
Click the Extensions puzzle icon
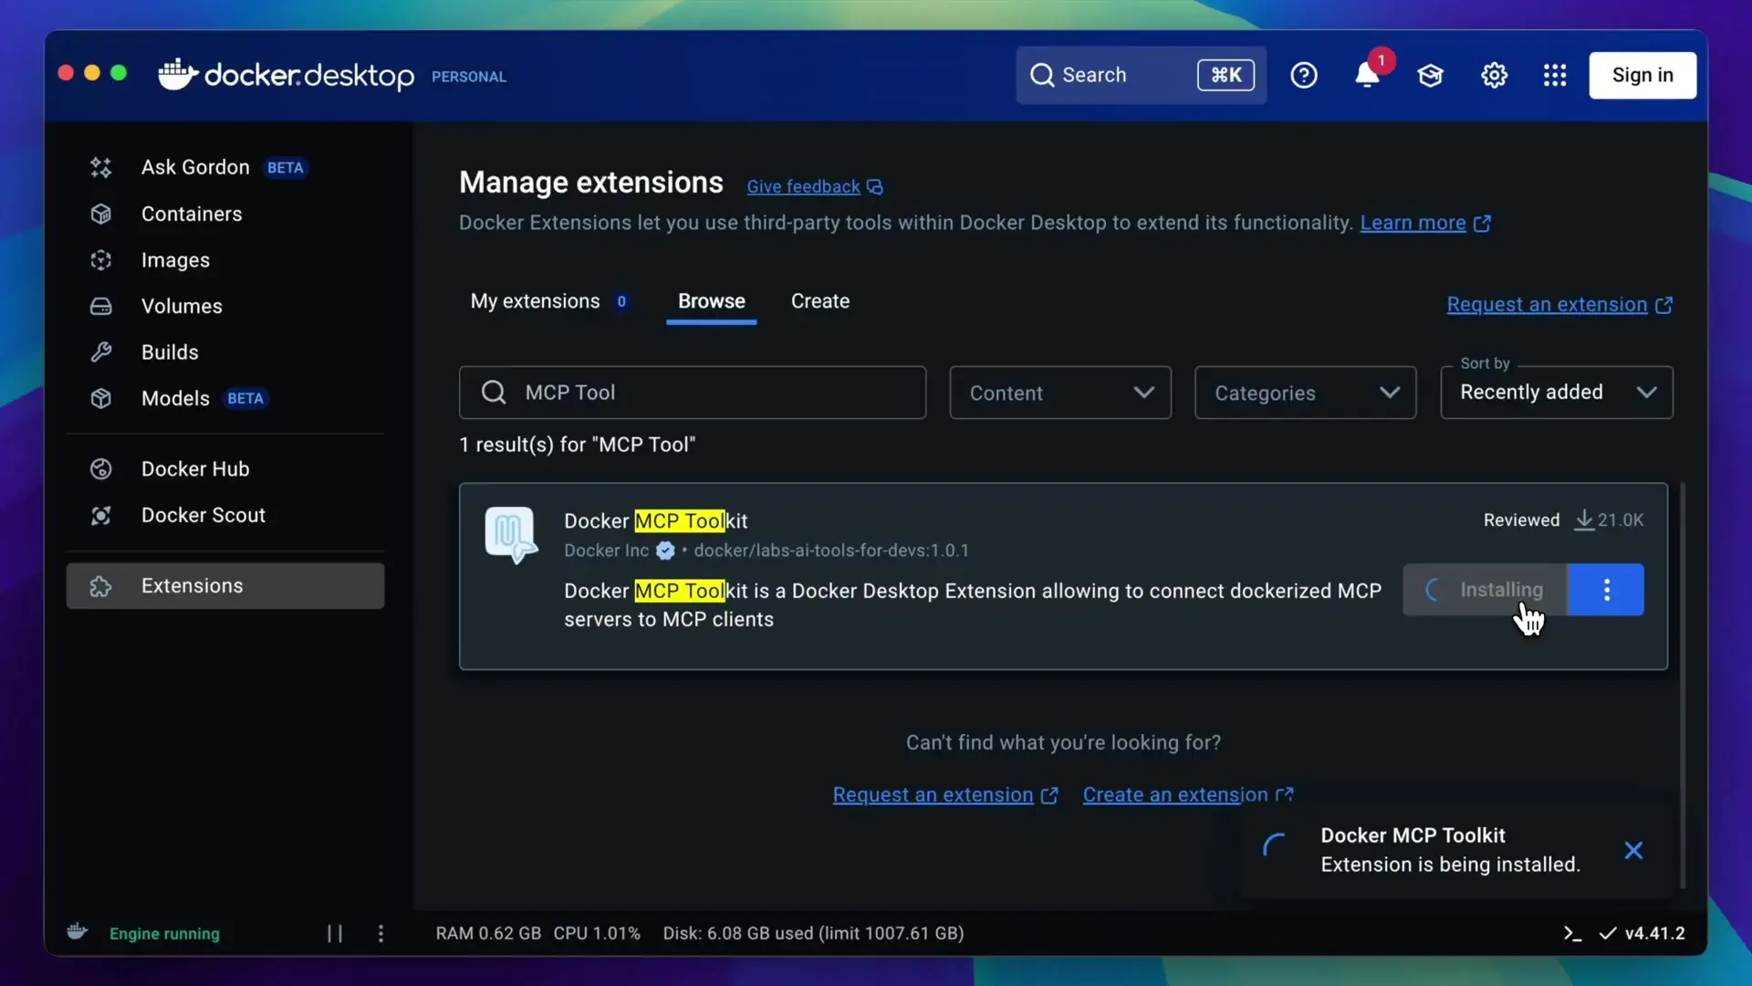point(100,586)
